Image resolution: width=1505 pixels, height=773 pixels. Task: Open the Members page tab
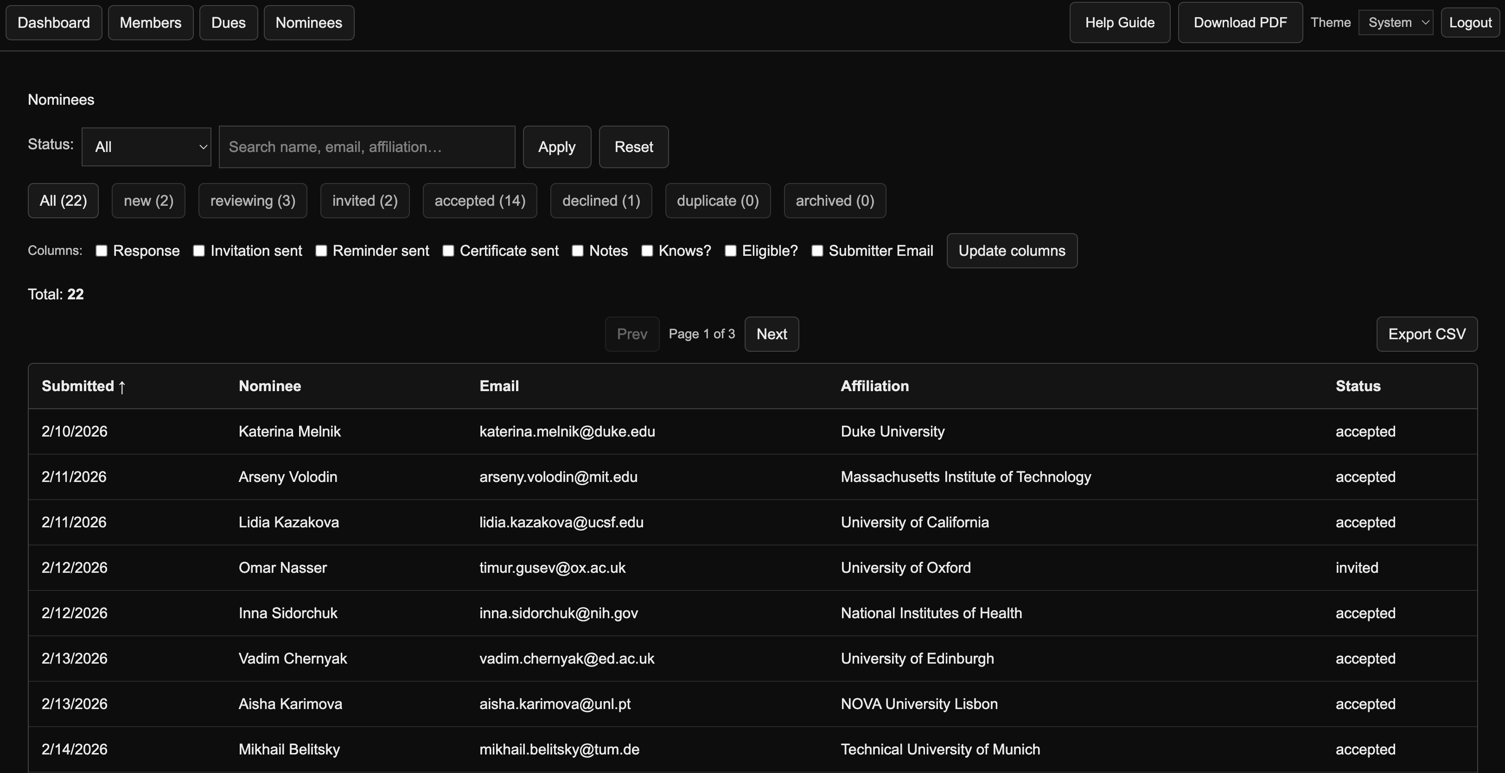[150, 23]
